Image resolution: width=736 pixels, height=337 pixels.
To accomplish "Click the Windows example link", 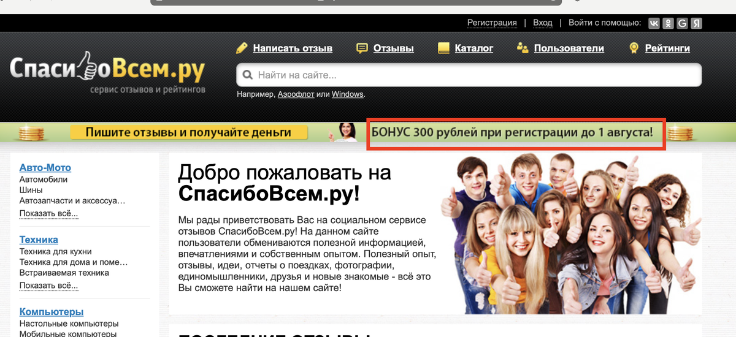I will 348,94.
